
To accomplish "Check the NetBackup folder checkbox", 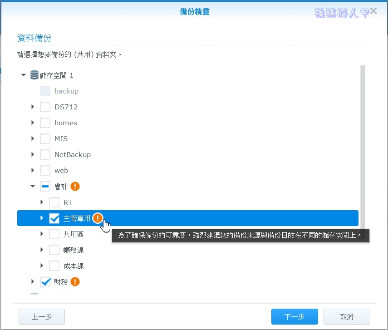I will [x=45, y=154].
